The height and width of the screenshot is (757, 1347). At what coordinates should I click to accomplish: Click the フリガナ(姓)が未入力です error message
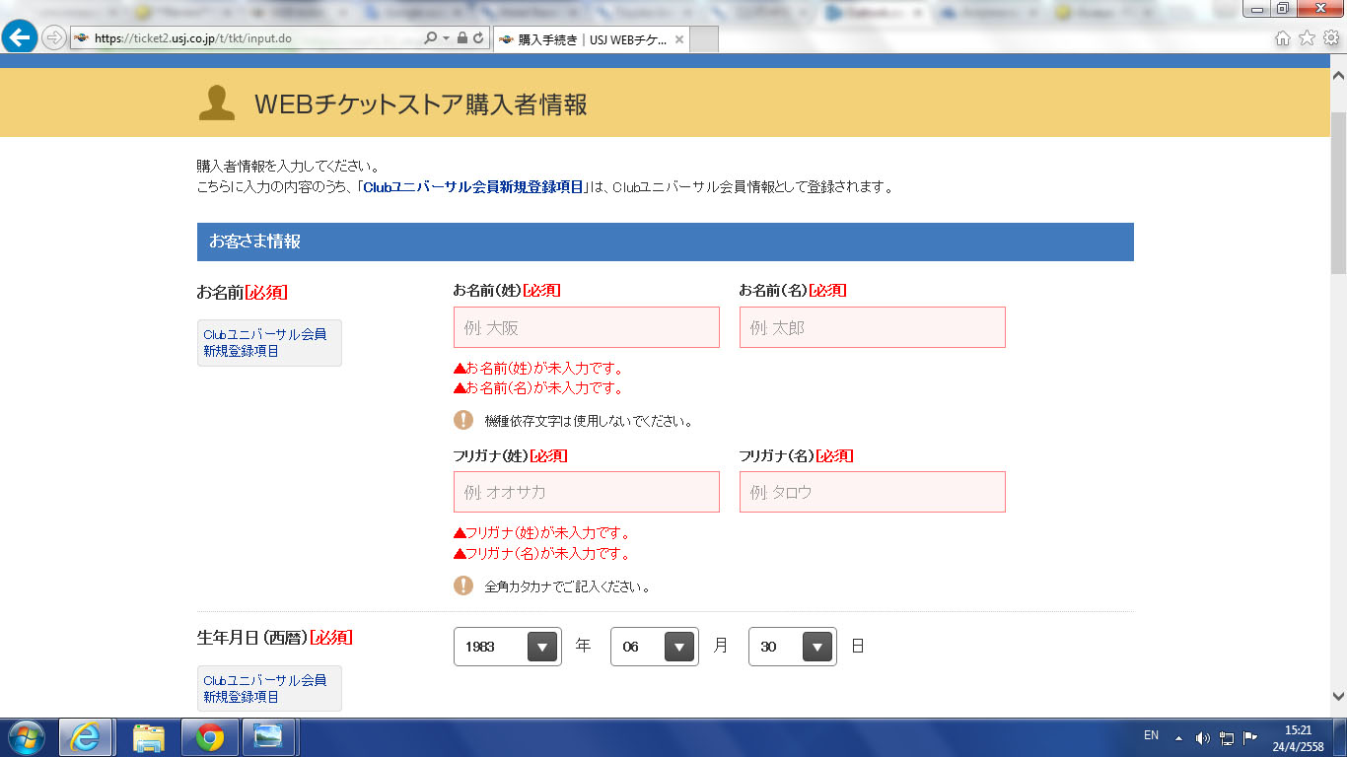click(542, 533)
